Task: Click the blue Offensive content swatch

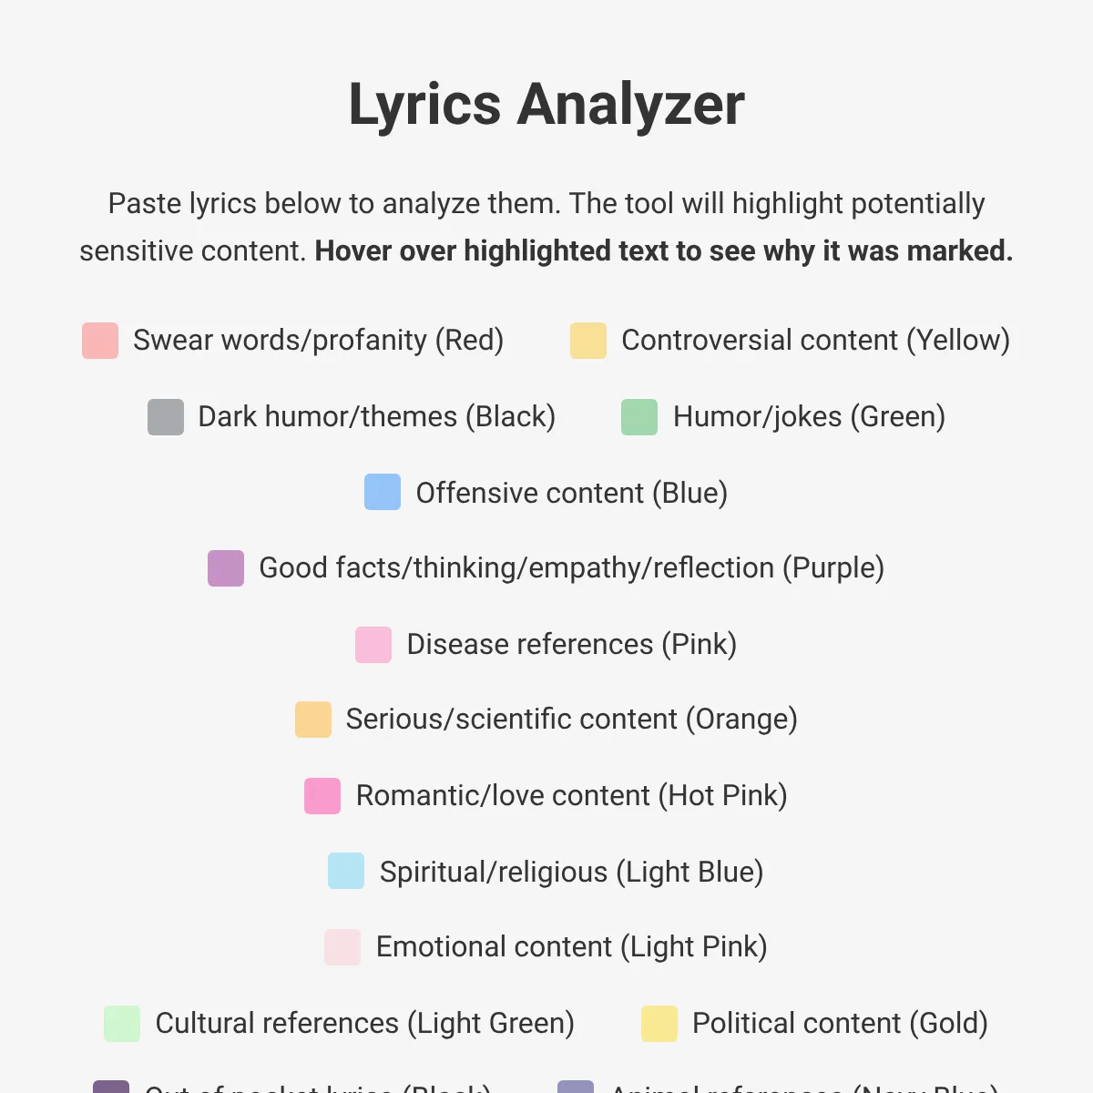Action: (x=383, y=492)
